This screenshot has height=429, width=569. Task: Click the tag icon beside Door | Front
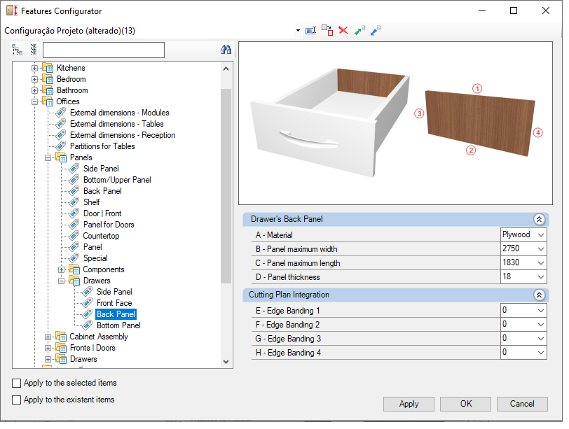pyautogui.click(x=74, y=213)
